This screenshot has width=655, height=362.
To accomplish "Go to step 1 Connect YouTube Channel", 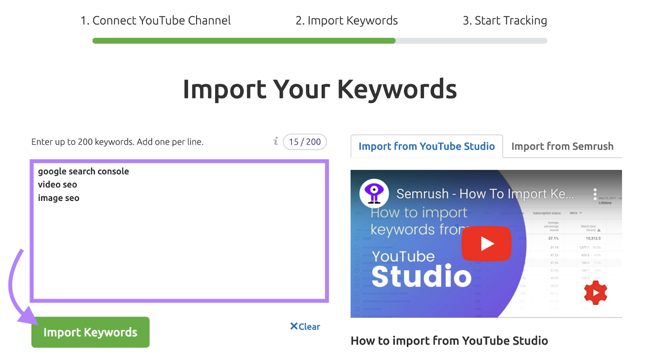I will [x=156, y=20].
